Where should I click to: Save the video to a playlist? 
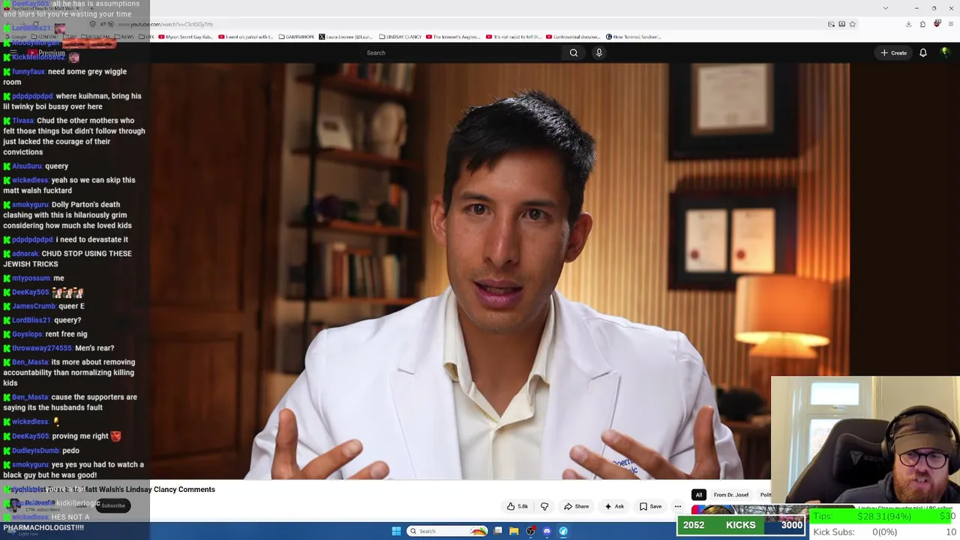click(x=650, y=506)
